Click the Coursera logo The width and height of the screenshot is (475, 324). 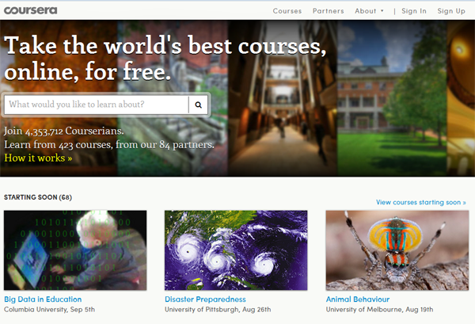[30, 10]
